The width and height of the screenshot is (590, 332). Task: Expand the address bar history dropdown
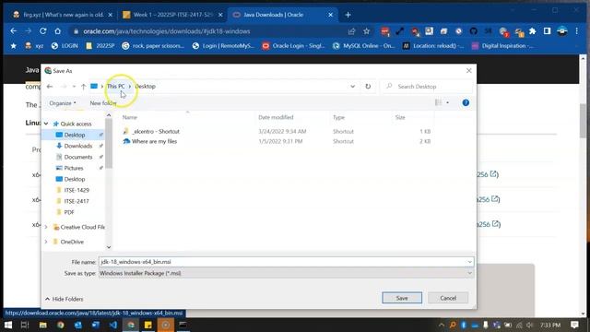point(352,86)
